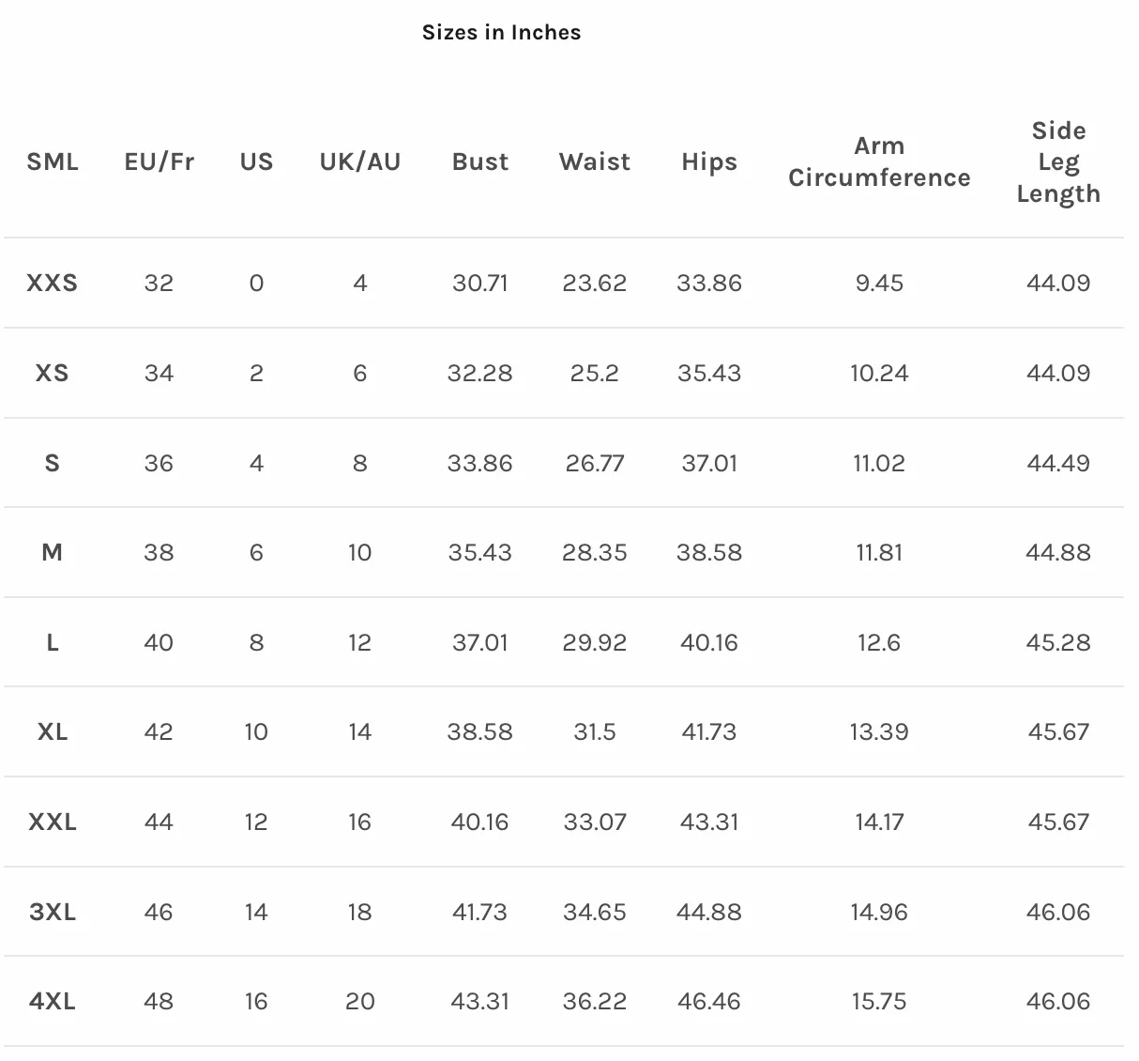Viewport: 1139px width, 1061px height.
Task: Select the XS size row label
Action: tap(53, 373)
